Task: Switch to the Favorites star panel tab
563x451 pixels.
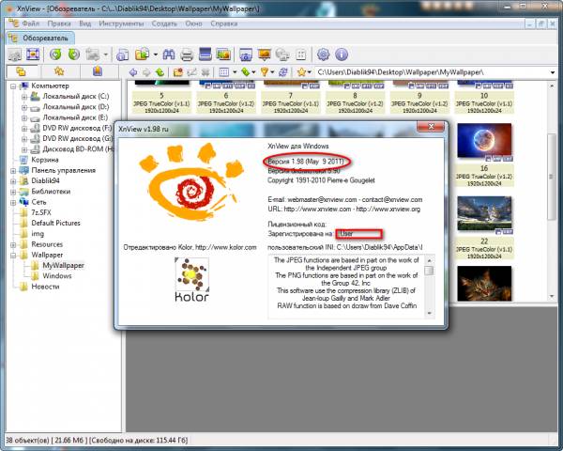Action: coord(59,72)
